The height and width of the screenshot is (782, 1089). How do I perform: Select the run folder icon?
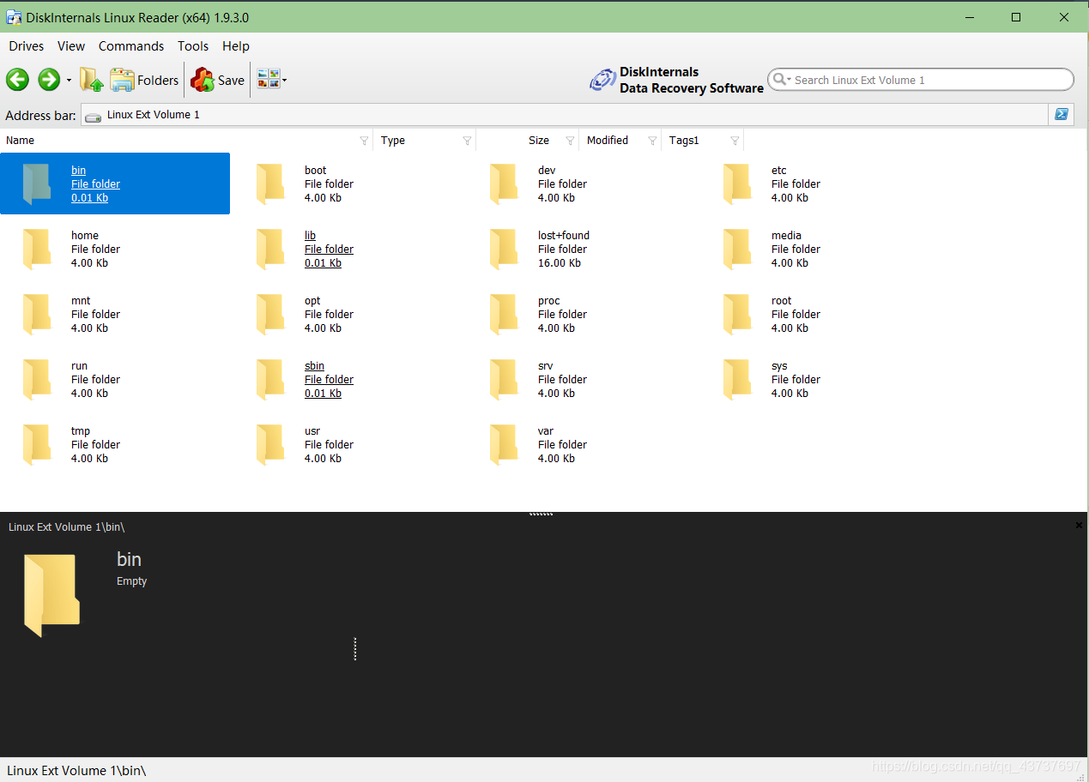(37, 379)
